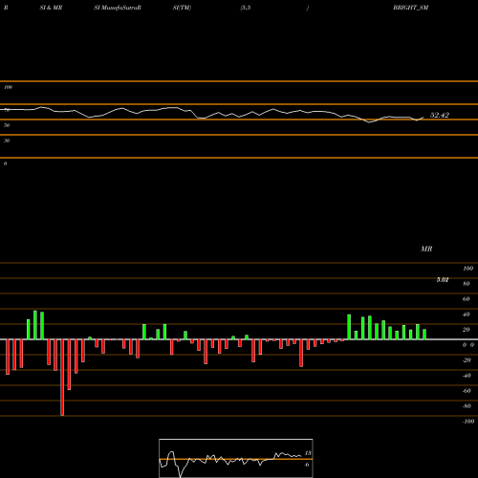
Task: Click the MR panel label
Action: [426, 249]
